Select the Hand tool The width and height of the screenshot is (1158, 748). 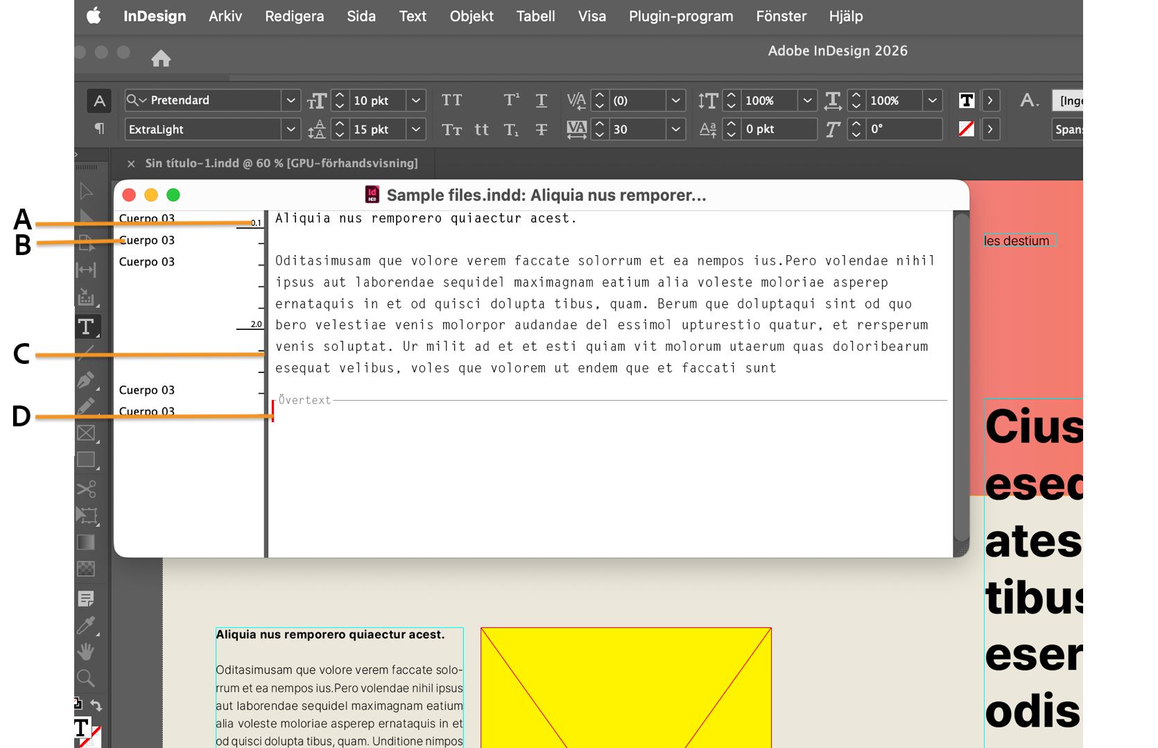(x=86, y=652)
